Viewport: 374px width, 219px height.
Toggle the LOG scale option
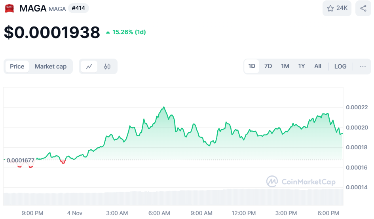click(x=340, y=67)
